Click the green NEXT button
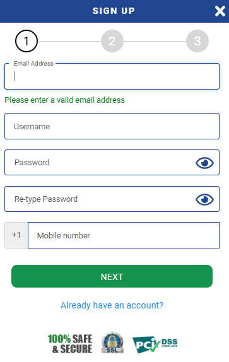 112,276
